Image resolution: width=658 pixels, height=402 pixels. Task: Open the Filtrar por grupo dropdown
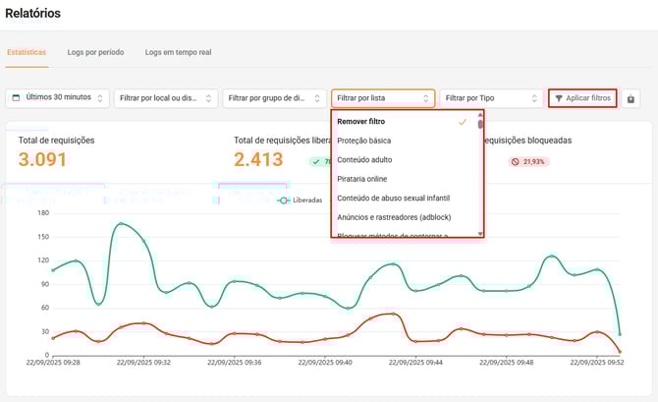pyautogui.click(x=274, y=98)
